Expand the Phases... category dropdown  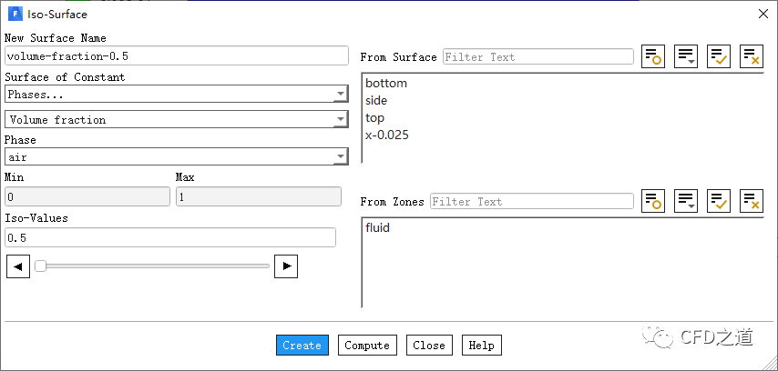176,94
